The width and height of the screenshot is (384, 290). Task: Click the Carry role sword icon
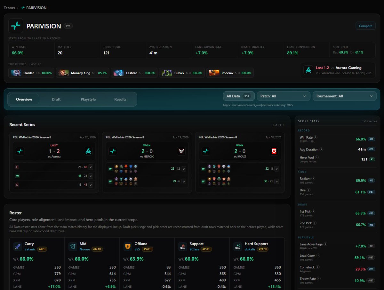(18, 246)
